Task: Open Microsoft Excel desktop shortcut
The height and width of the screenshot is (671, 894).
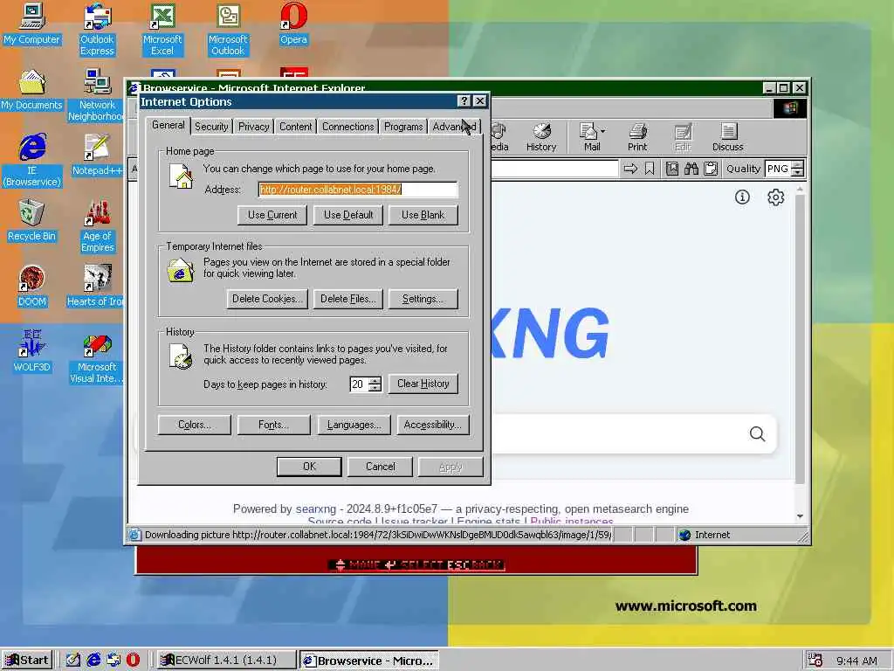Action: (x=162, y=30)
